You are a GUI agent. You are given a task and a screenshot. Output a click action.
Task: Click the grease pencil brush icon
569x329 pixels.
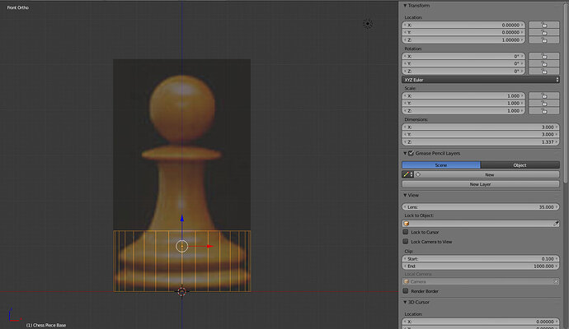point(406,174)
